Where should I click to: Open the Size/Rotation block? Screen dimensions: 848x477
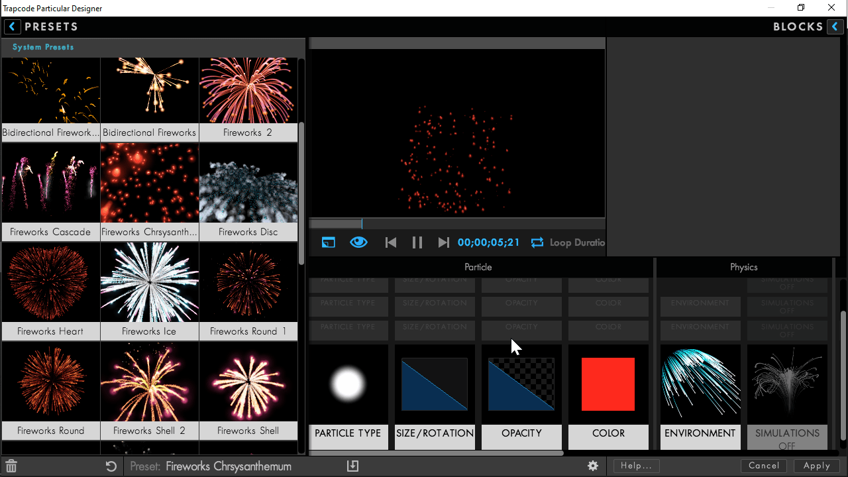[x=435, y=397]
